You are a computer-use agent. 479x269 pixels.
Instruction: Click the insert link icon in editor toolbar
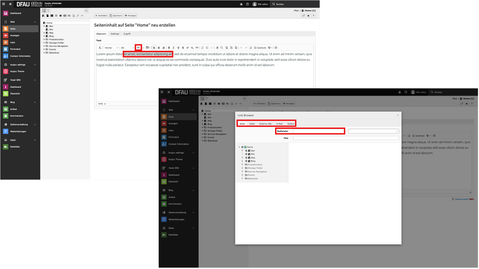point(138,48)
